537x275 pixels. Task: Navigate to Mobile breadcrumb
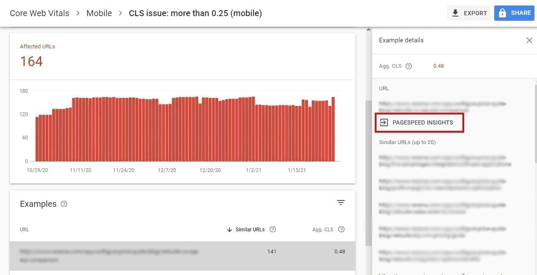point(99,13)
